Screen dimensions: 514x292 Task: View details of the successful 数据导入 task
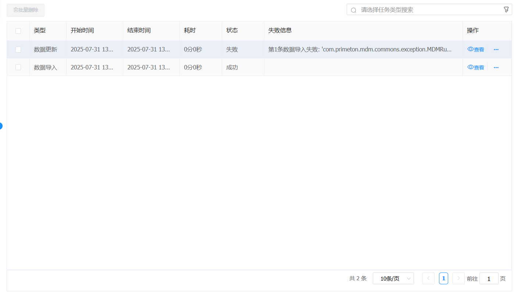pos(476,68)
